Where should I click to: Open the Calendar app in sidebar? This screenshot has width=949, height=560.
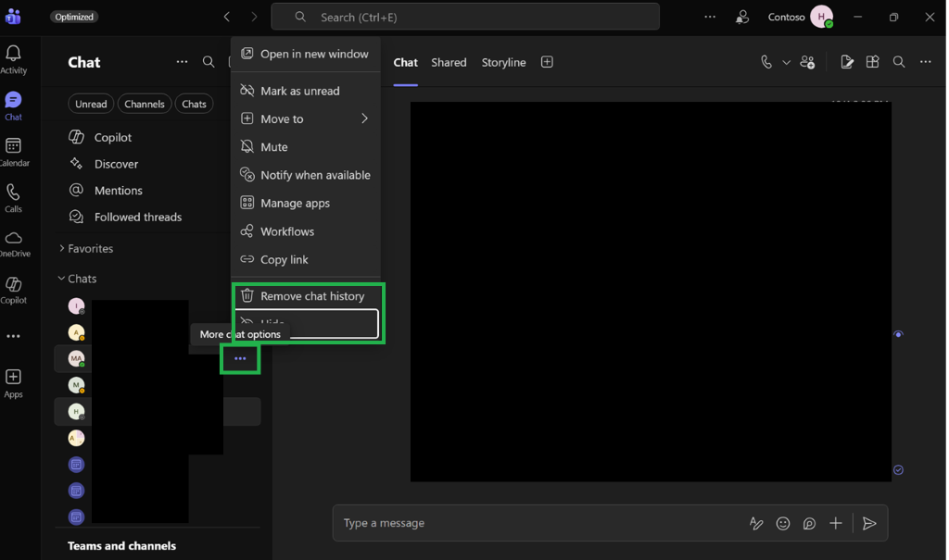click(x=13, y=153)
